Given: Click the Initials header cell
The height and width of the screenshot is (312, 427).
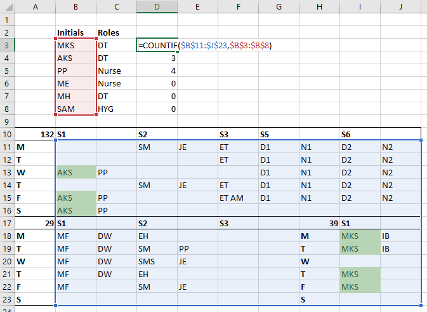Looking at the screenshot, I should pyautogui.click(x=76, y=33).
